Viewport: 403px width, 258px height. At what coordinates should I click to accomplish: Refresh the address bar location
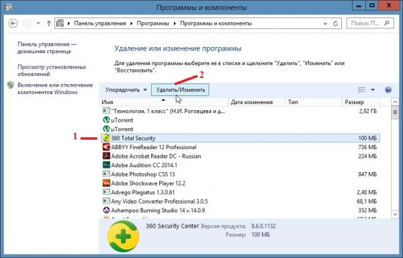(335, 24)
